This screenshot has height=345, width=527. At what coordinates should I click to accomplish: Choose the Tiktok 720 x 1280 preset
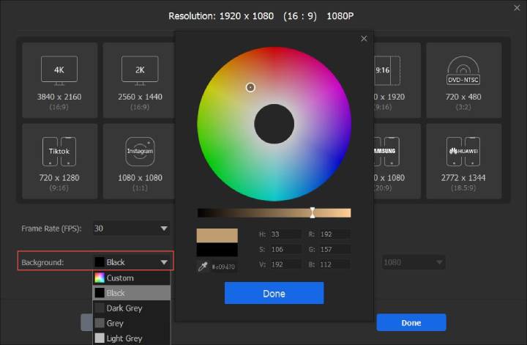pos(60,159)
